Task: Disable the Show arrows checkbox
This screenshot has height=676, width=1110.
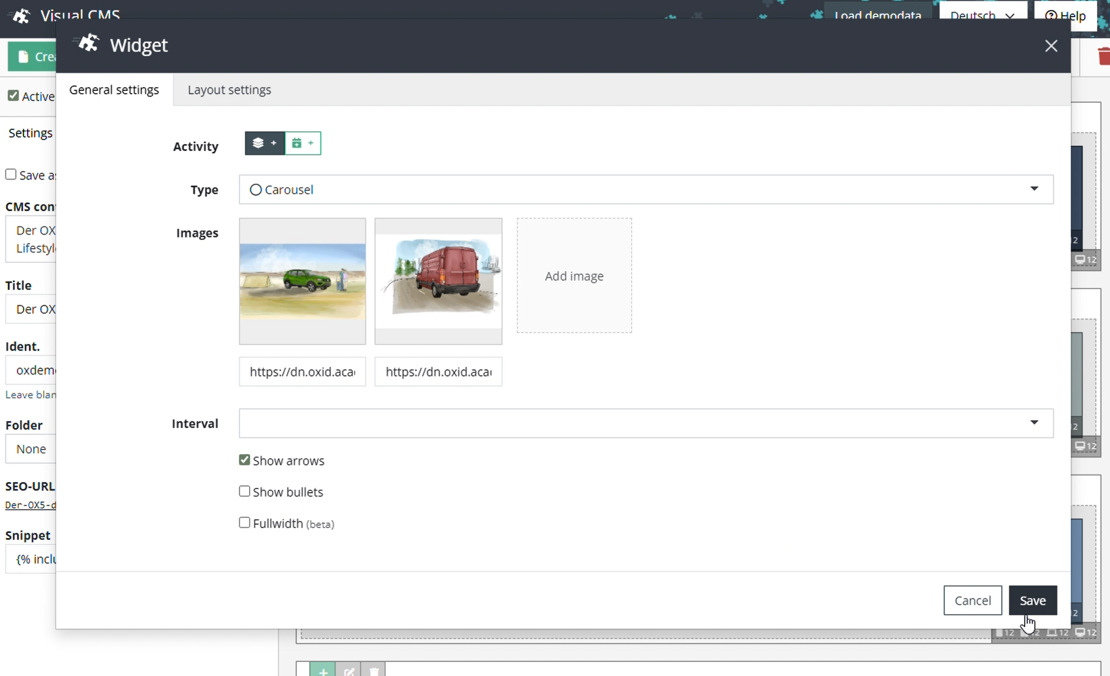Action: (244, 460)
